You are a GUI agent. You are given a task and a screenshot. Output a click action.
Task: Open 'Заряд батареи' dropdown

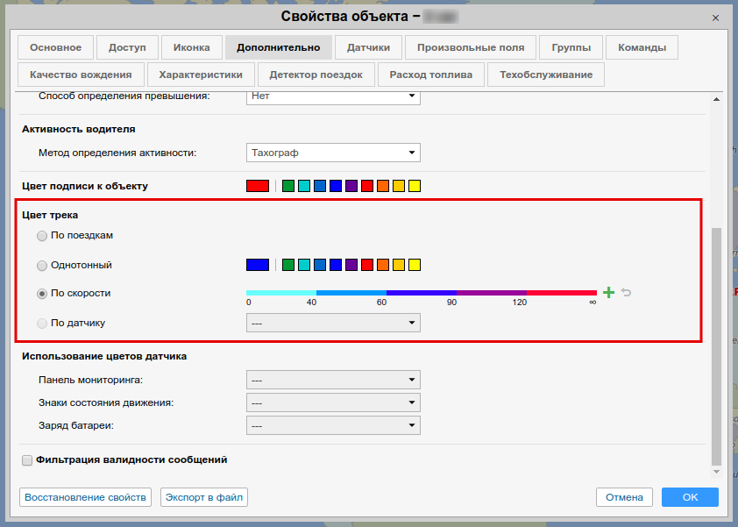click(333, 425)
